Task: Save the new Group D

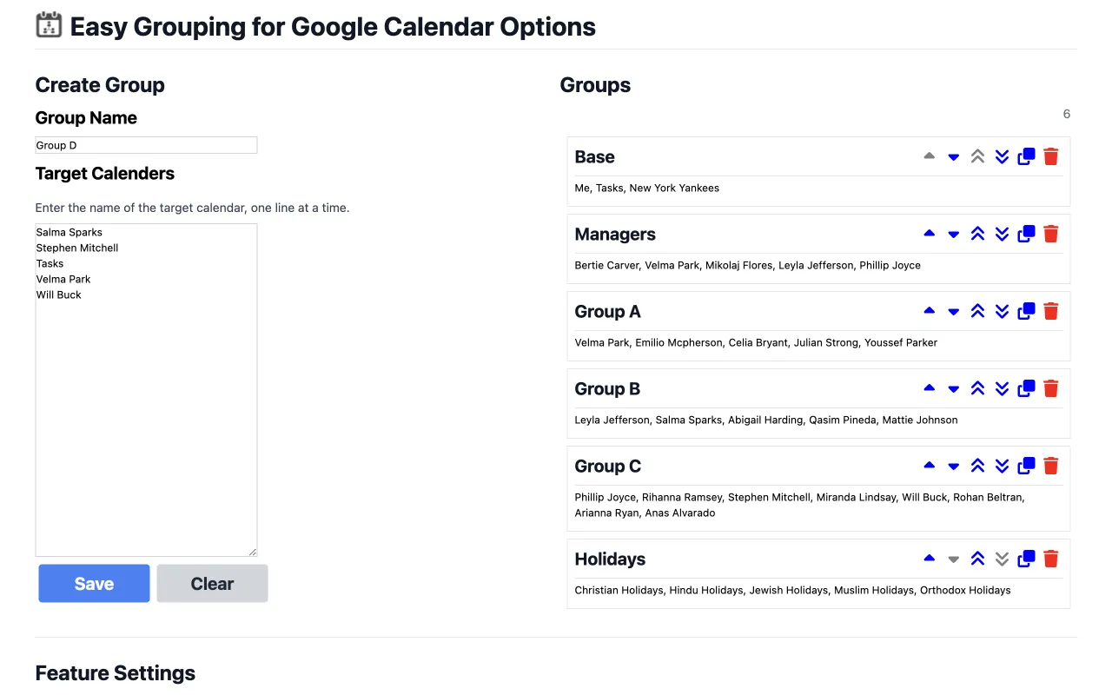Action: pyautogui.click(x=94, y=583)
